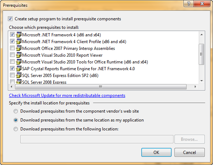213x165 pixels.
Task: Click the OK button
Action: pyautogui.click(x=156, y=153)
